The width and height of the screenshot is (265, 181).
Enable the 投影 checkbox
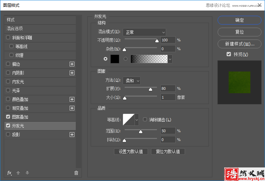coord(8,134)
